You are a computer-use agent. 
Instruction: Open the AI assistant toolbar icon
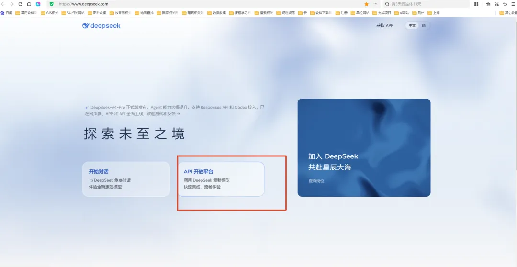coord(38,4)
